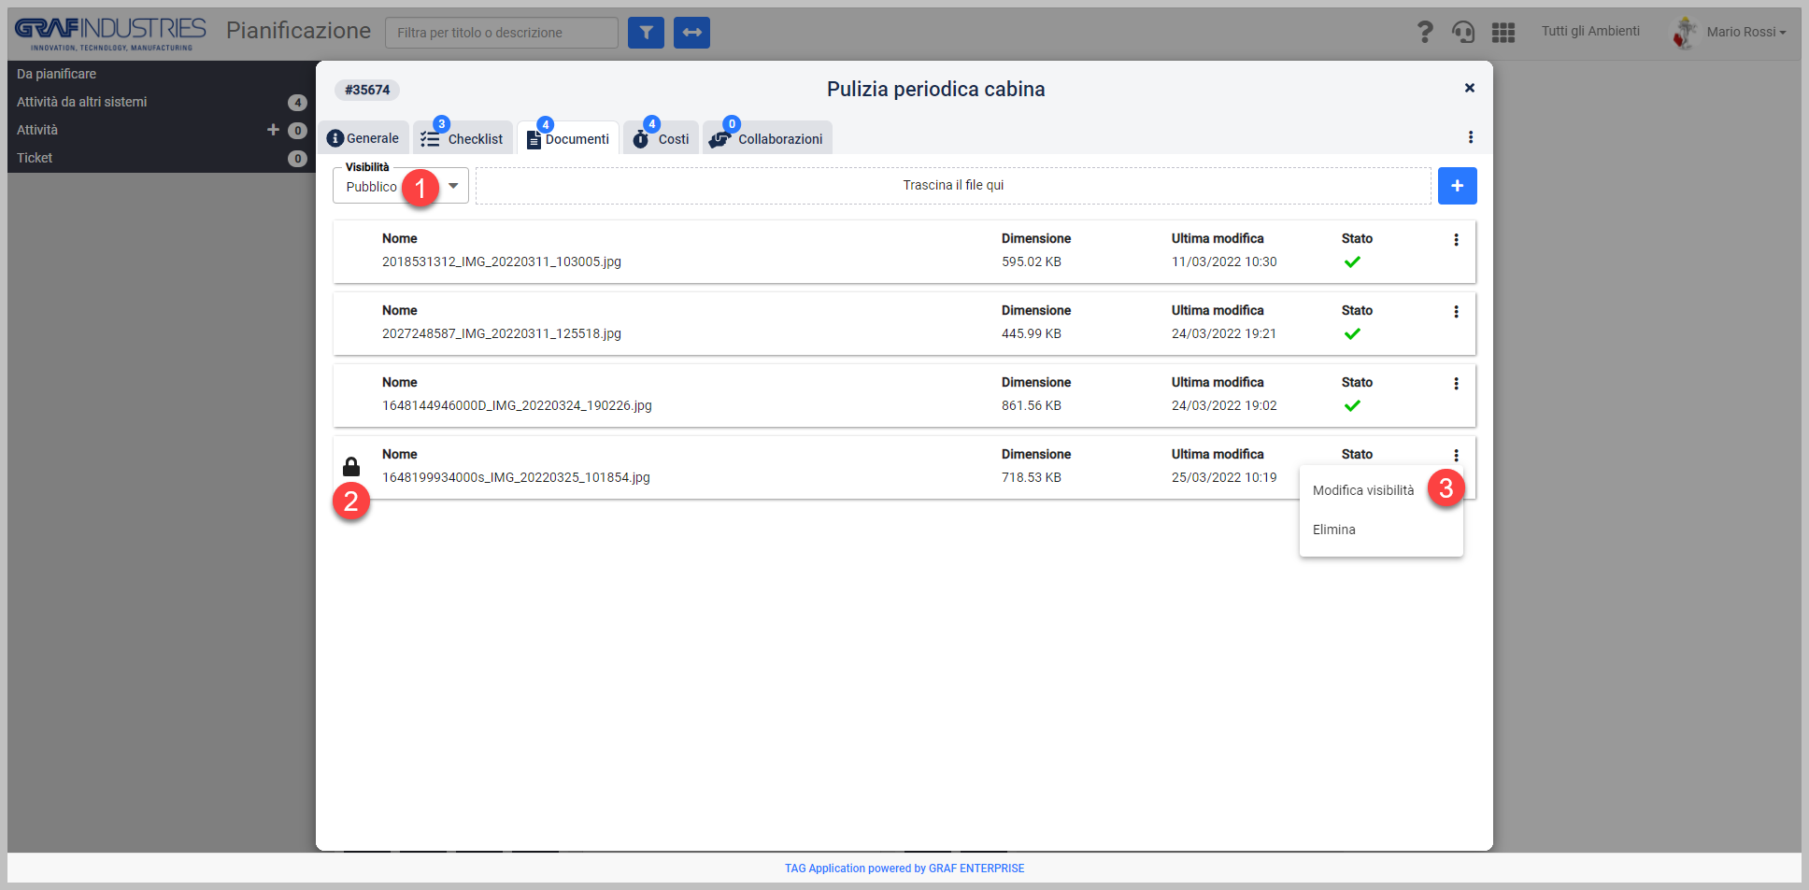Open the Mario Rossi user menu

click(x=1730, y=32)
